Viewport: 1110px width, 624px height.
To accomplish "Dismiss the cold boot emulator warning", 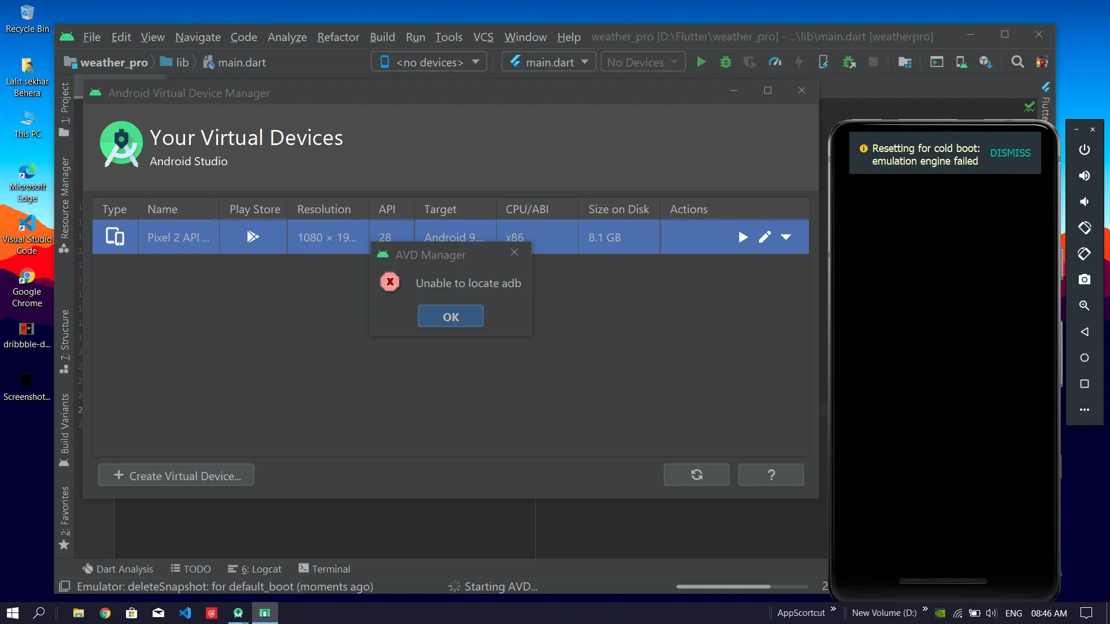I will (x=1010, y=153).
